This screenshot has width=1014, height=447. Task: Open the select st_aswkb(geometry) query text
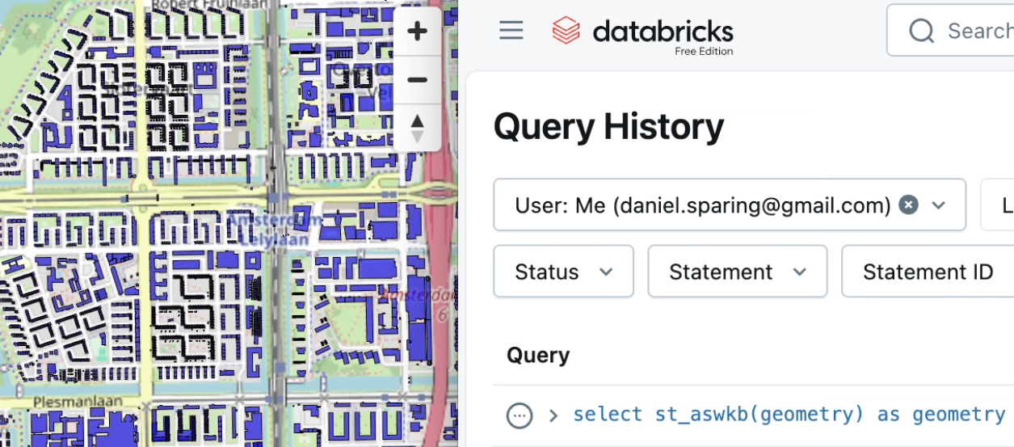click(788, 415)
